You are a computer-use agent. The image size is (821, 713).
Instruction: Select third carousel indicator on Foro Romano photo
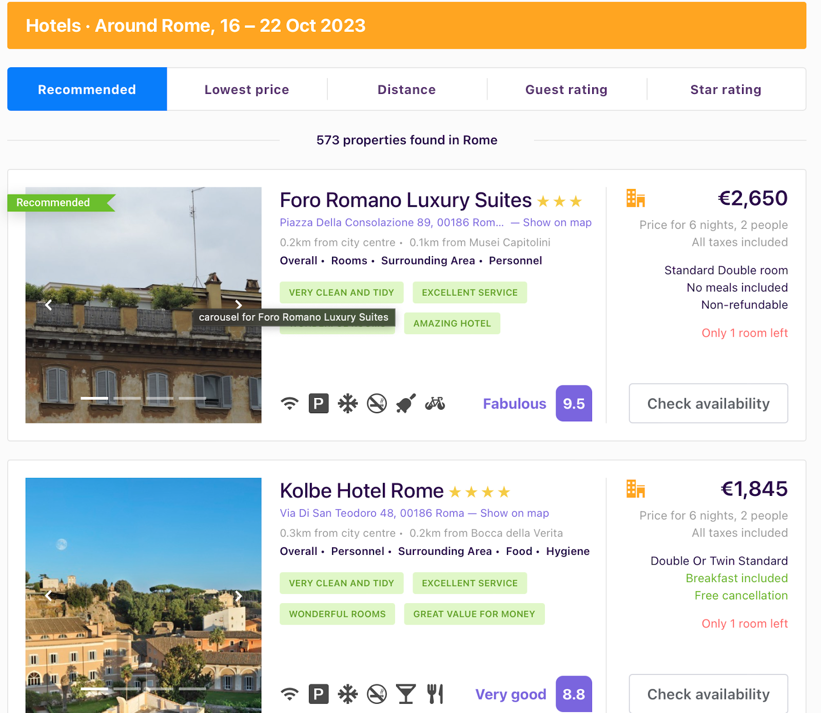point(160,398)
